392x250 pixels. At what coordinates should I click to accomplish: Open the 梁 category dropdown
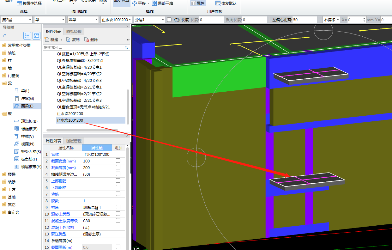tap(50, 20)
